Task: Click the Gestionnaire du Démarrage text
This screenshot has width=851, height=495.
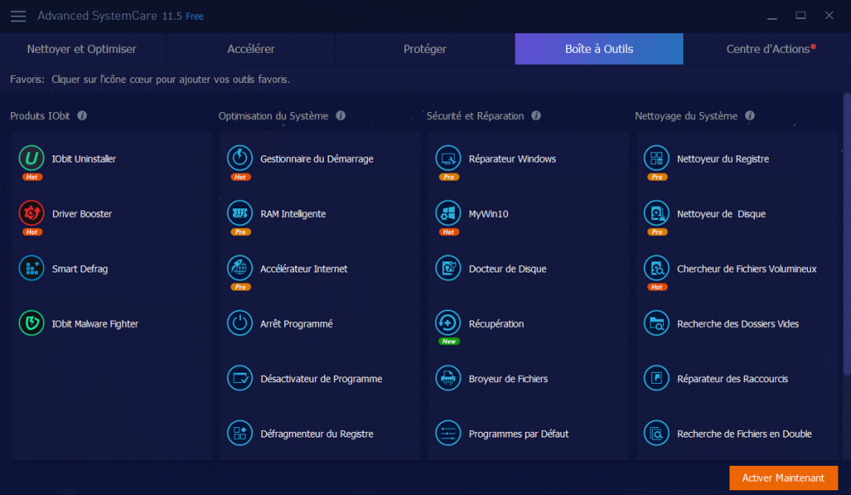Action: pos(317,159)
